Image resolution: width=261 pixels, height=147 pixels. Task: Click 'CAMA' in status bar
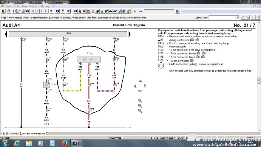click(x=181, y=138)
